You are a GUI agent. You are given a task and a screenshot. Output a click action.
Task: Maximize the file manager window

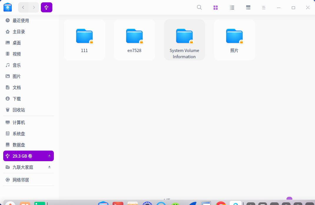tap(293, 8)
